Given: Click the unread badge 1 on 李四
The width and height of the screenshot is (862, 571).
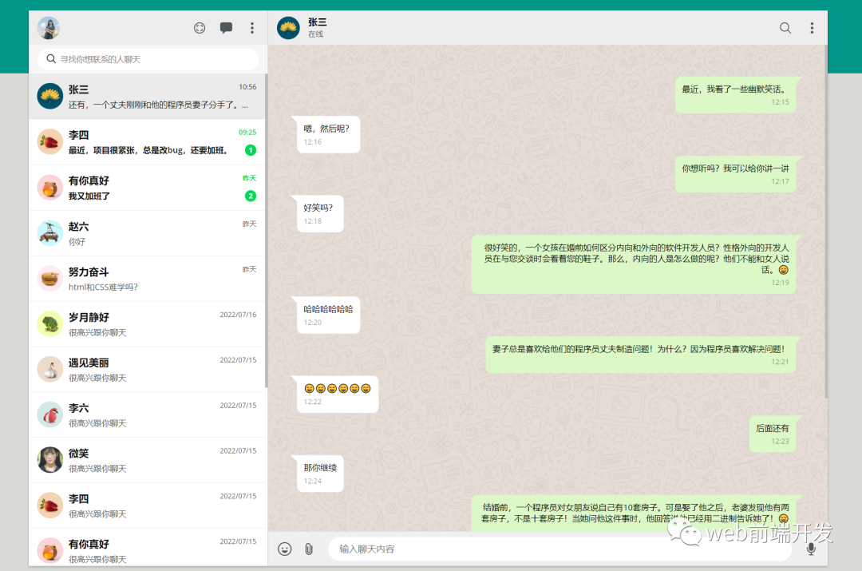Looking at the screenshot, I should click(x=250, y=149).
